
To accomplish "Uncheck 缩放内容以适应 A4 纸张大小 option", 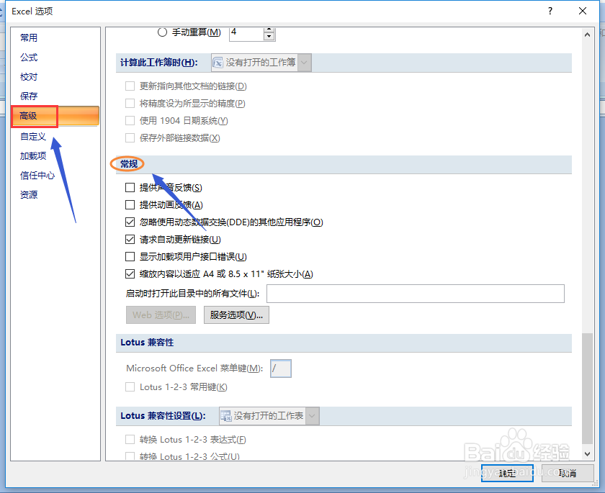I will point(130,274).
